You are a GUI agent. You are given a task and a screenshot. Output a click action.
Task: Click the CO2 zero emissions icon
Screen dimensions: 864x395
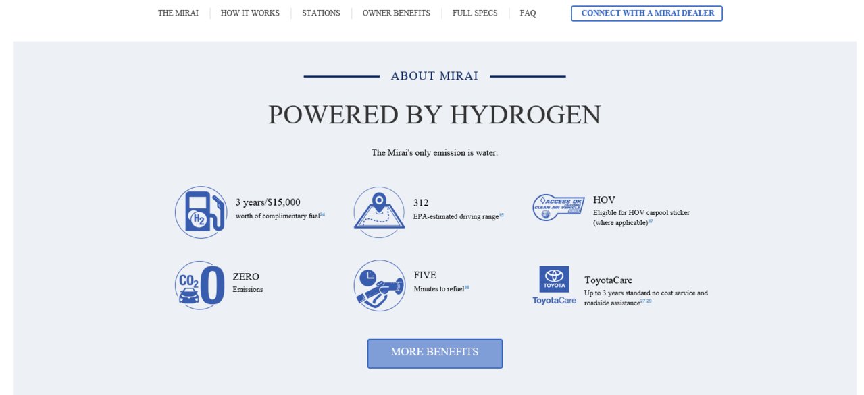pyautogui.click(x=200, y=285)
